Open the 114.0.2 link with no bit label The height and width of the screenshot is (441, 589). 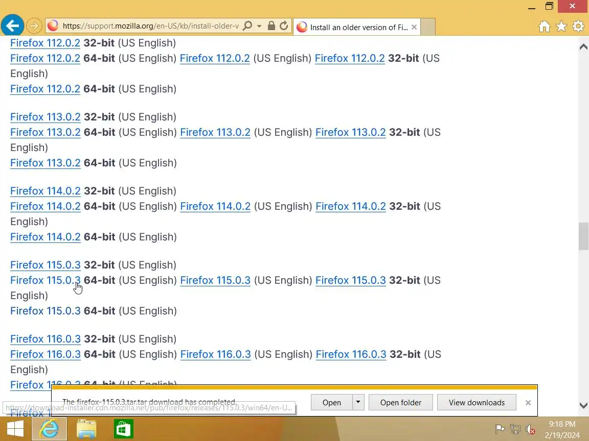click(215, 206)
